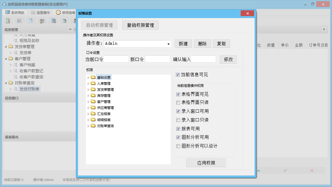Click folder icon of 供应商管理 in permissions tree
332x187 pixels.
[93, 107]
